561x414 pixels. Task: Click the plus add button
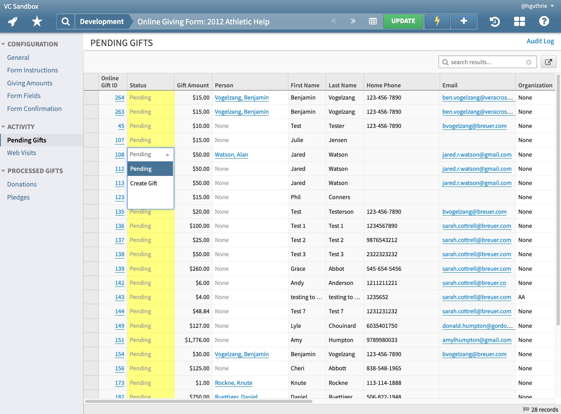[x=464, y=21]
